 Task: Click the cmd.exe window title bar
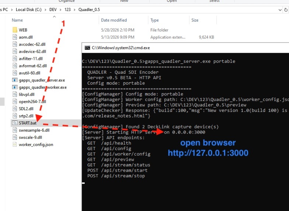tap(185, 48)
